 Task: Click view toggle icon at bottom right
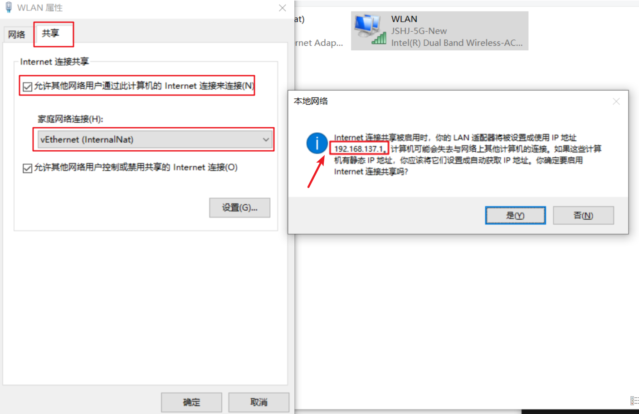(634, 400)
